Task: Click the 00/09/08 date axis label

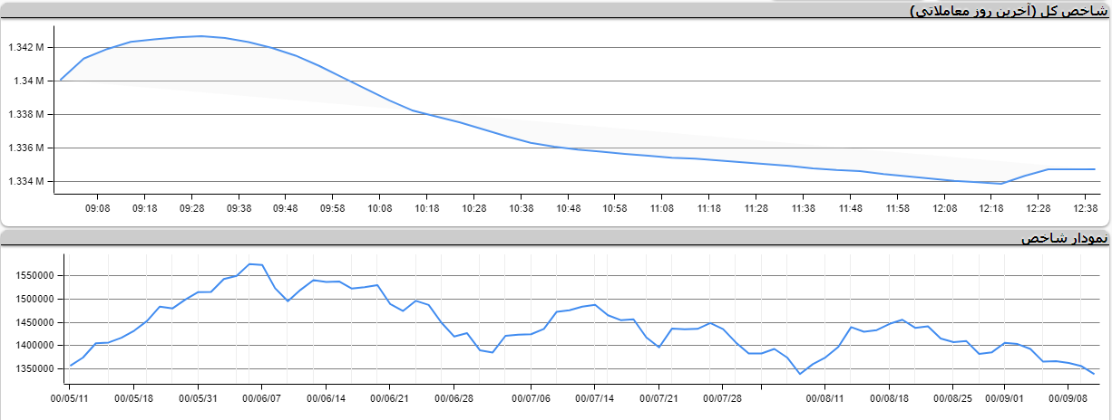Action: point(1068,396)
